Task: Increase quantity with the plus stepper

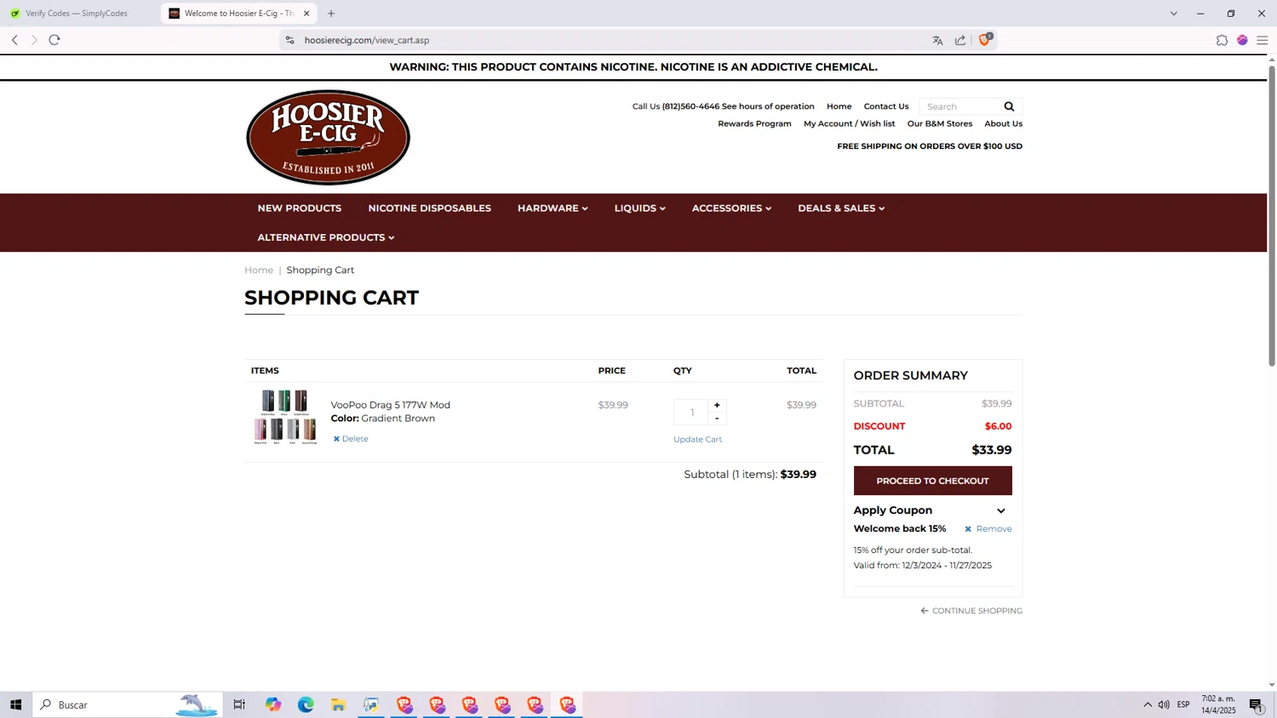Action: (717, 405)
